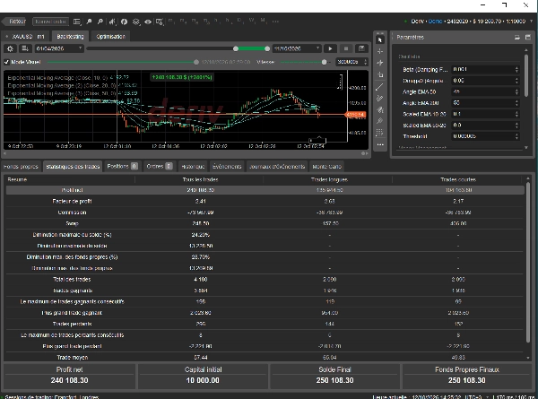
Task: Expand the Deriv account dropdown arrow
Action: coord(532,22)
